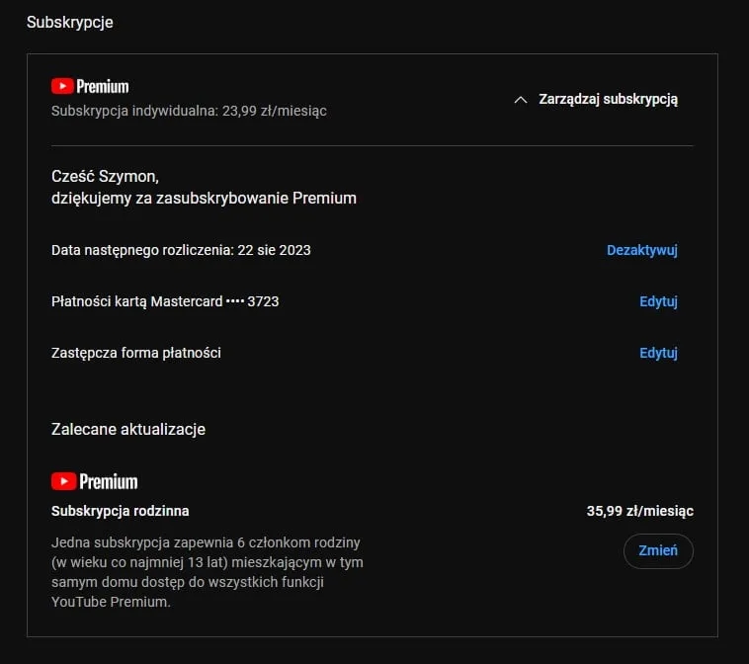This screenshot has width=749, height=664.
Task: Click the greeting Cześć Szymon,
Action: (105, 177)
